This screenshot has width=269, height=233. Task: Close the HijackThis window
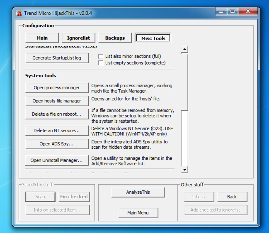pos(248,12)
